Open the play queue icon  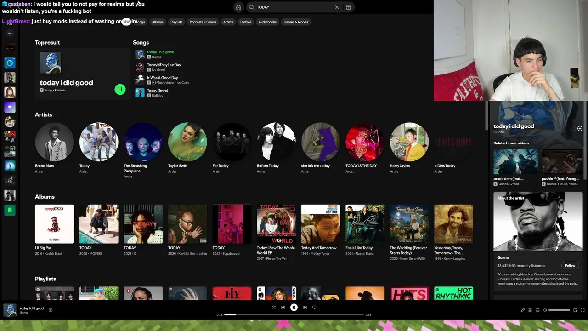(x=530, y=310)
